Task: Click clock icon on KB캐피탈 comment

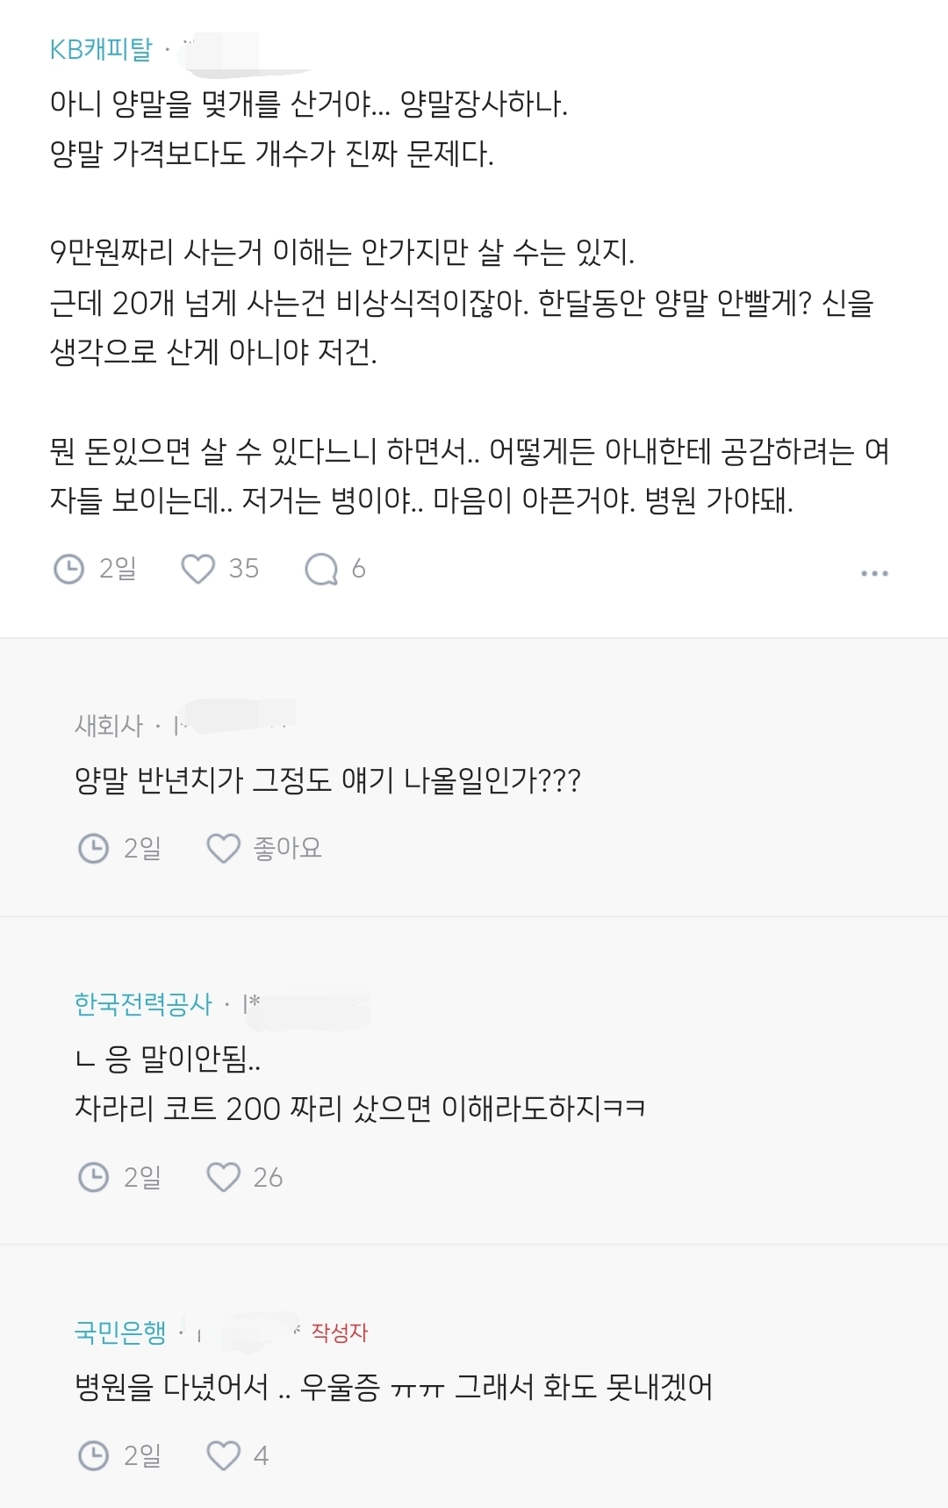Action: 69,569
